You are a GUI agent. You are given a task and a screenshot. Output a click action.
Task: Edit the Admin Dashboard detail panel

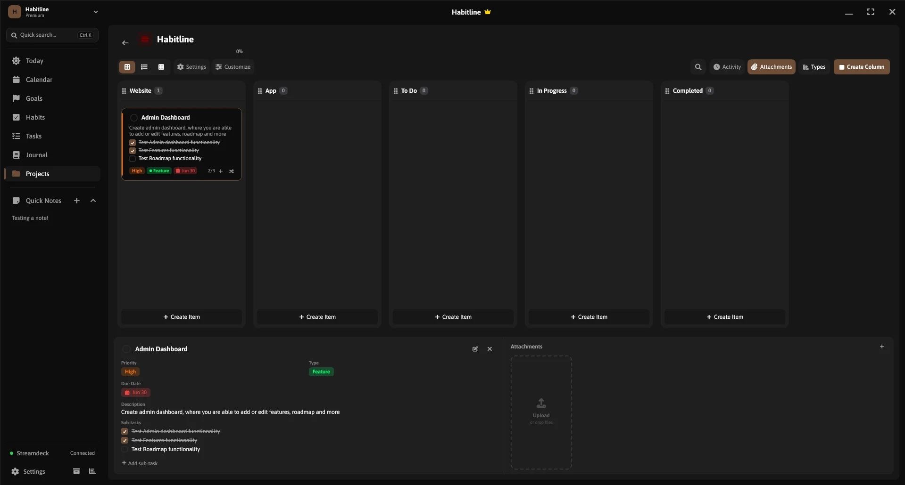[475, 349]
